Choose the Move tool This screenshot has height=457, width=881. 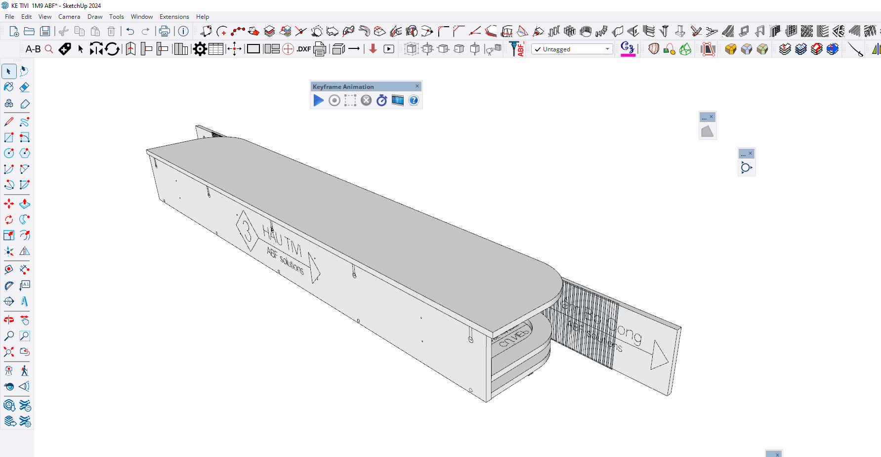[9, 204]
